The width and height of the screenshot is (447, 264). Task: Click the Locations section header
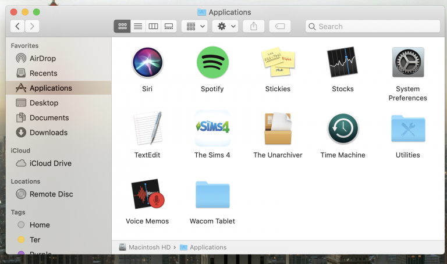[26, 181]
